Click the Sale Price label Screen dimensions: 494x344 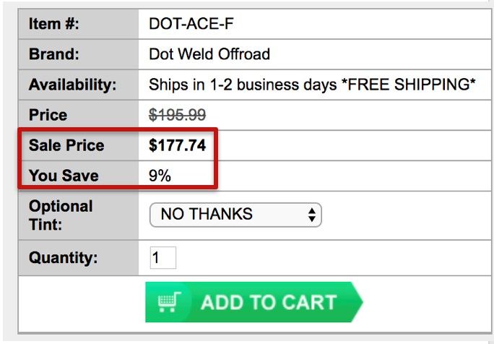click(66, 145)
